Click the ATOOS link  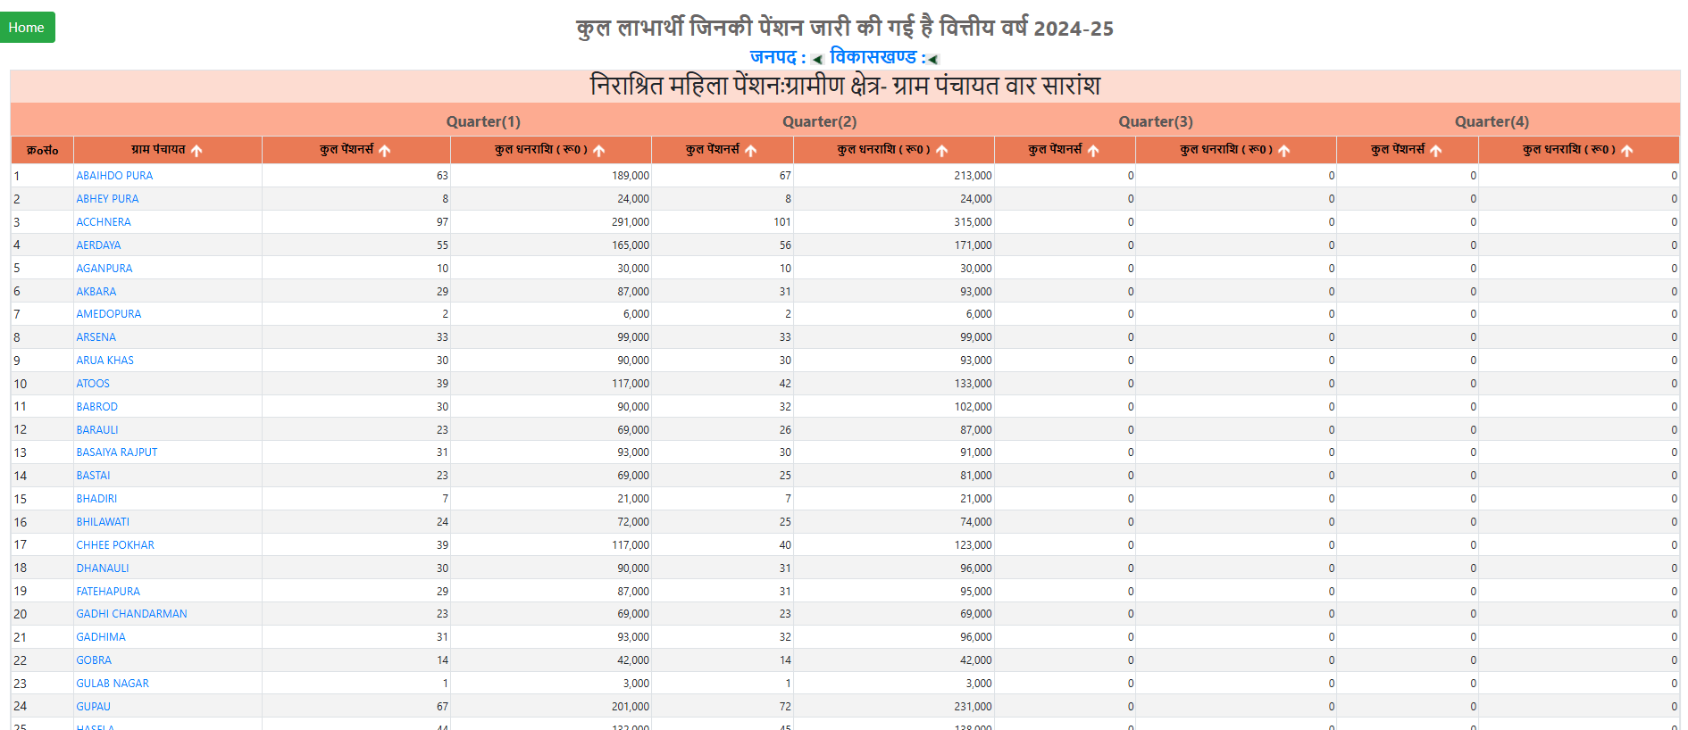[x=93, y=384]
